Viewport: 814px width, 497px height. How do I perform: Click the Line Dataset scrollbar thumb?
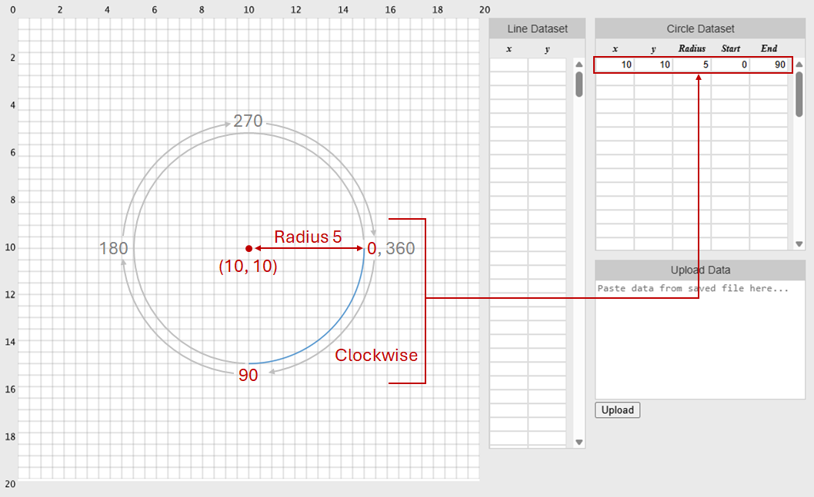click(x=579, y=84)
